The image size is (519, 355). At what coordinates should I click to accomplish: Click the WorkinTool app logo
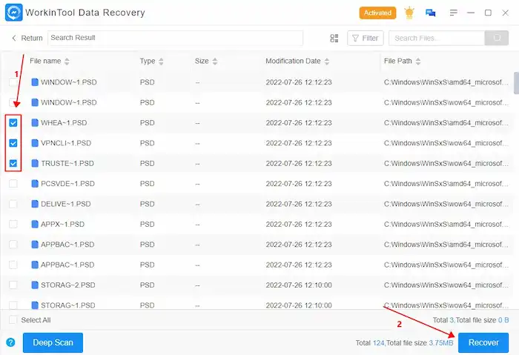[15, 13]
